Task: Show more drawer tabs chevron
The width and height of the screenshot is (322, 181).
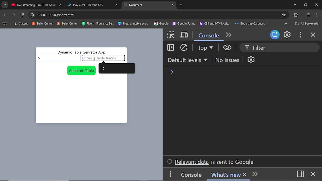Action: [255, 174]
